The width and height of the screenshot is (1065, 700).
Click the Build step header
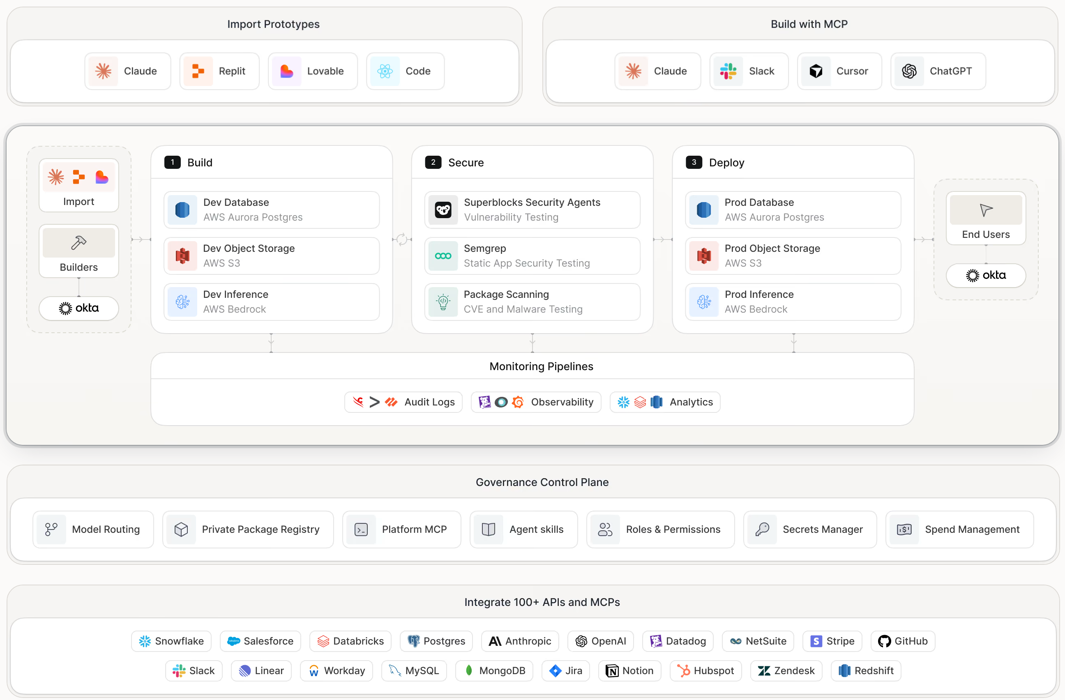(x=272, y=162)
